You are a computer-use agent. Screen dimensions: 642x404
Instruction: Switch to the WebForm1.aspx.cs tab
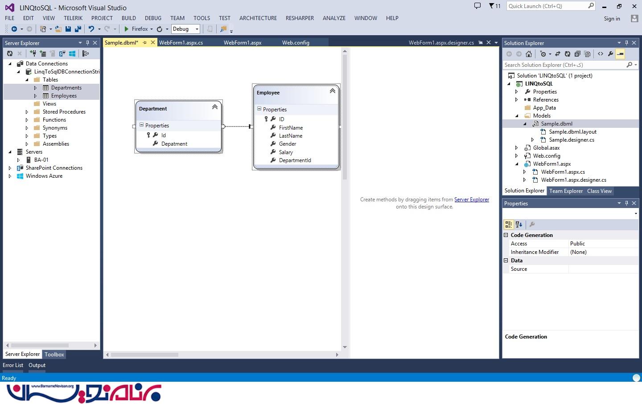pos(181,43)
